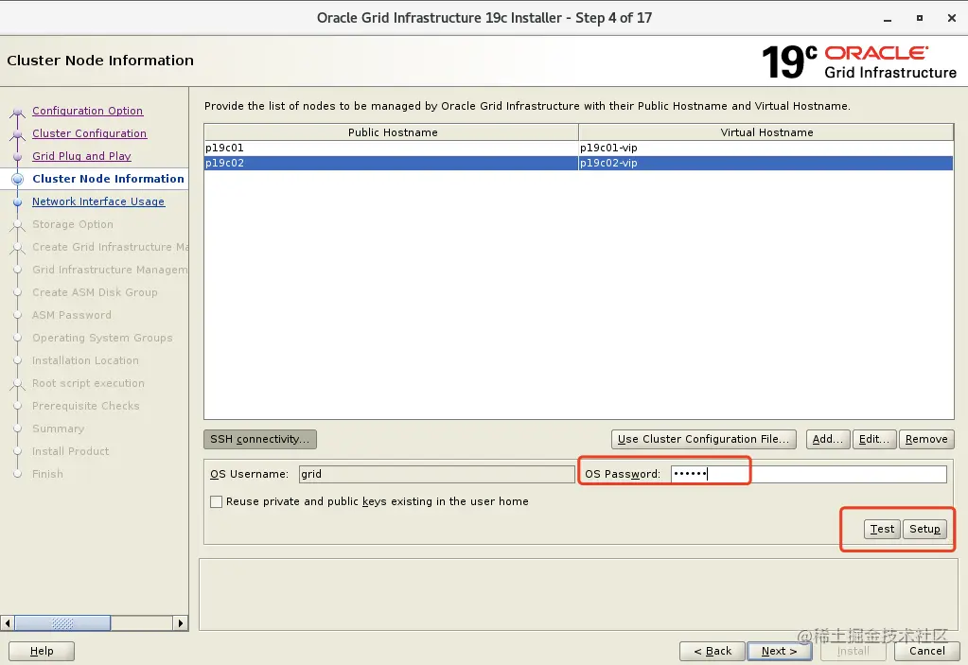This screenshot has width=968, height=665.
Task: Click the sidebar scrollbar right arrow
Action: (x=181, y=623)
